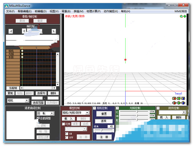Select the ON radio button
The height and width of the screenshot is (146, 193).
coord(66,134)
